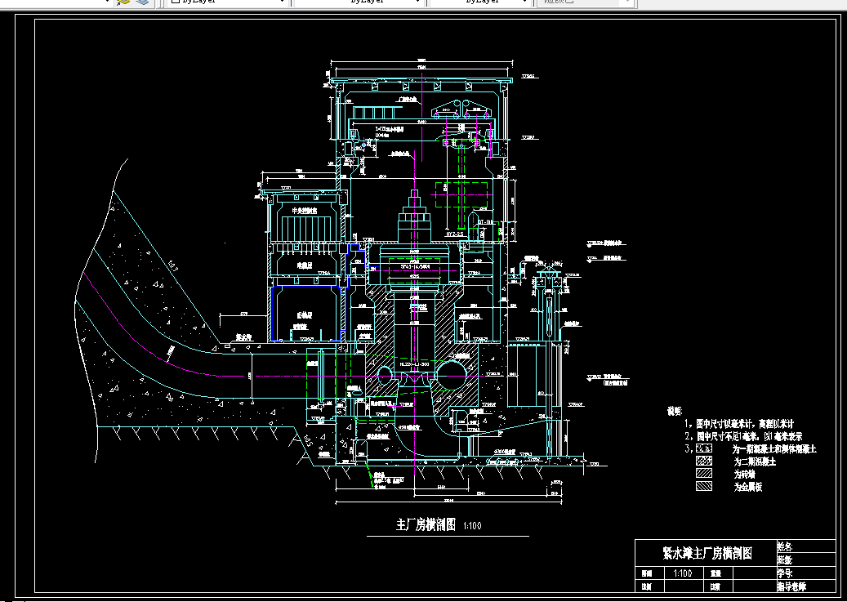The width and height of the screenshot is (847, 602).
Task: Select the 主厂房横剖图 drawing title text
Action: 426,524
